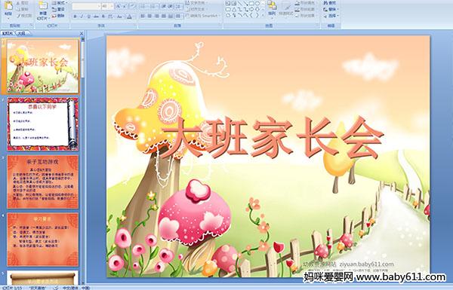Click the Quick Styles (快速样式) button

point(286,8)
